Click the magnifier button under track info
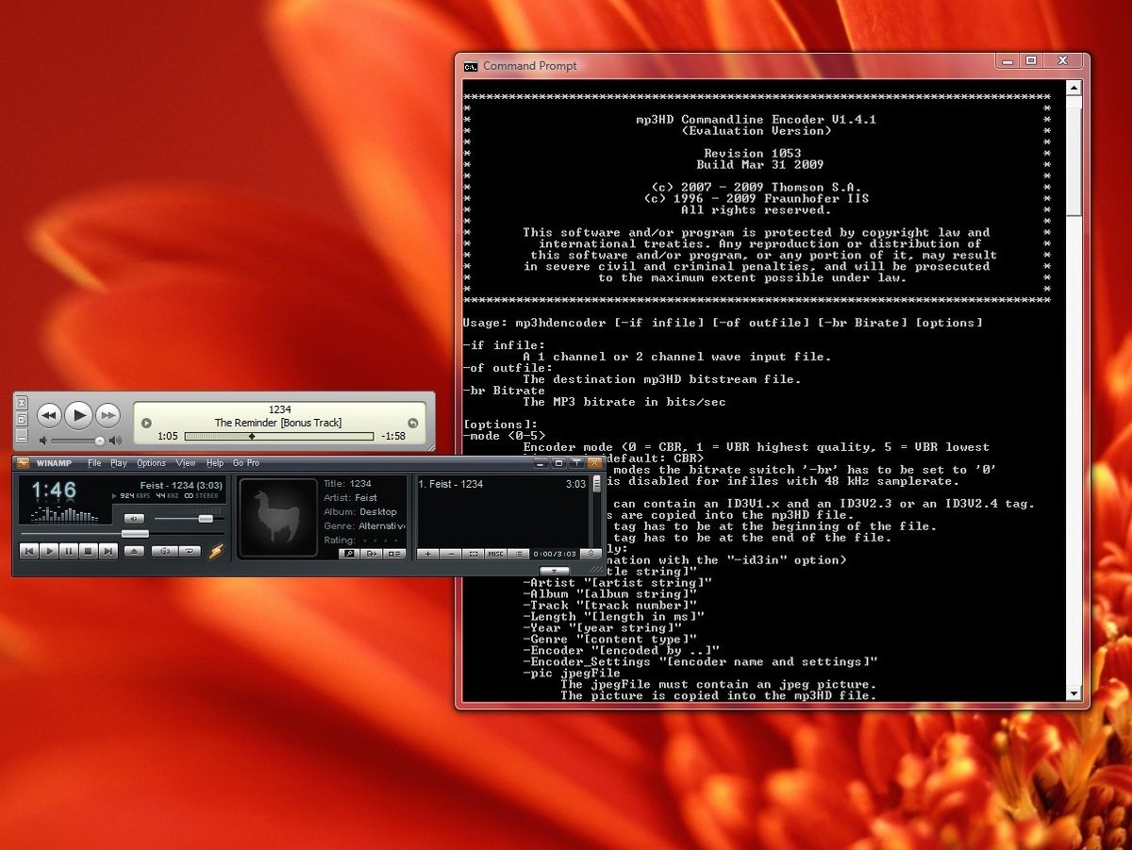Image resolution: width=1132 pixels, height=850 pixels. pyautogui.click(x=349, y=554)
